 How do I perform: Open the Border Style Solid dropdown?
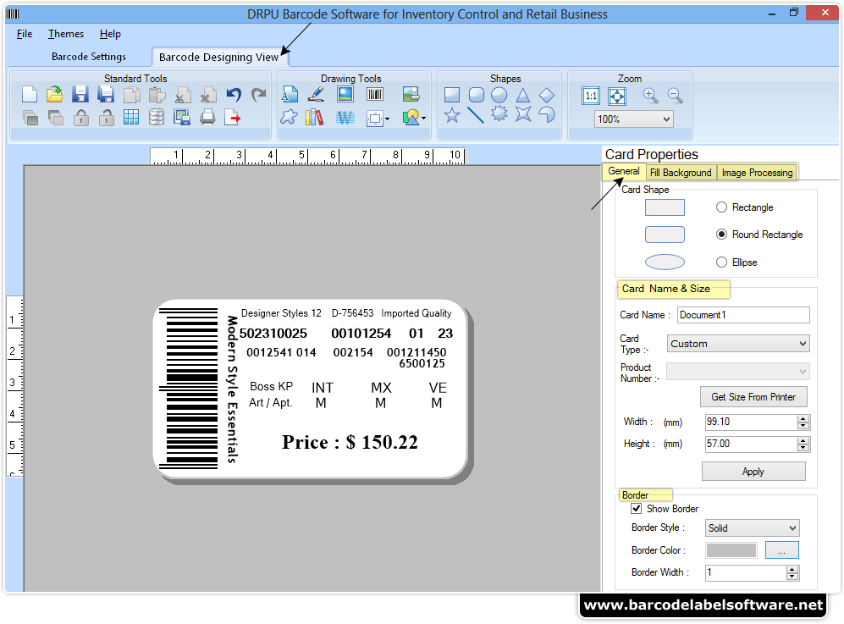point(752,528)
